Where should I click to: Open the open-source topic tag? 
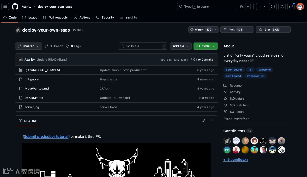point(234,70)
